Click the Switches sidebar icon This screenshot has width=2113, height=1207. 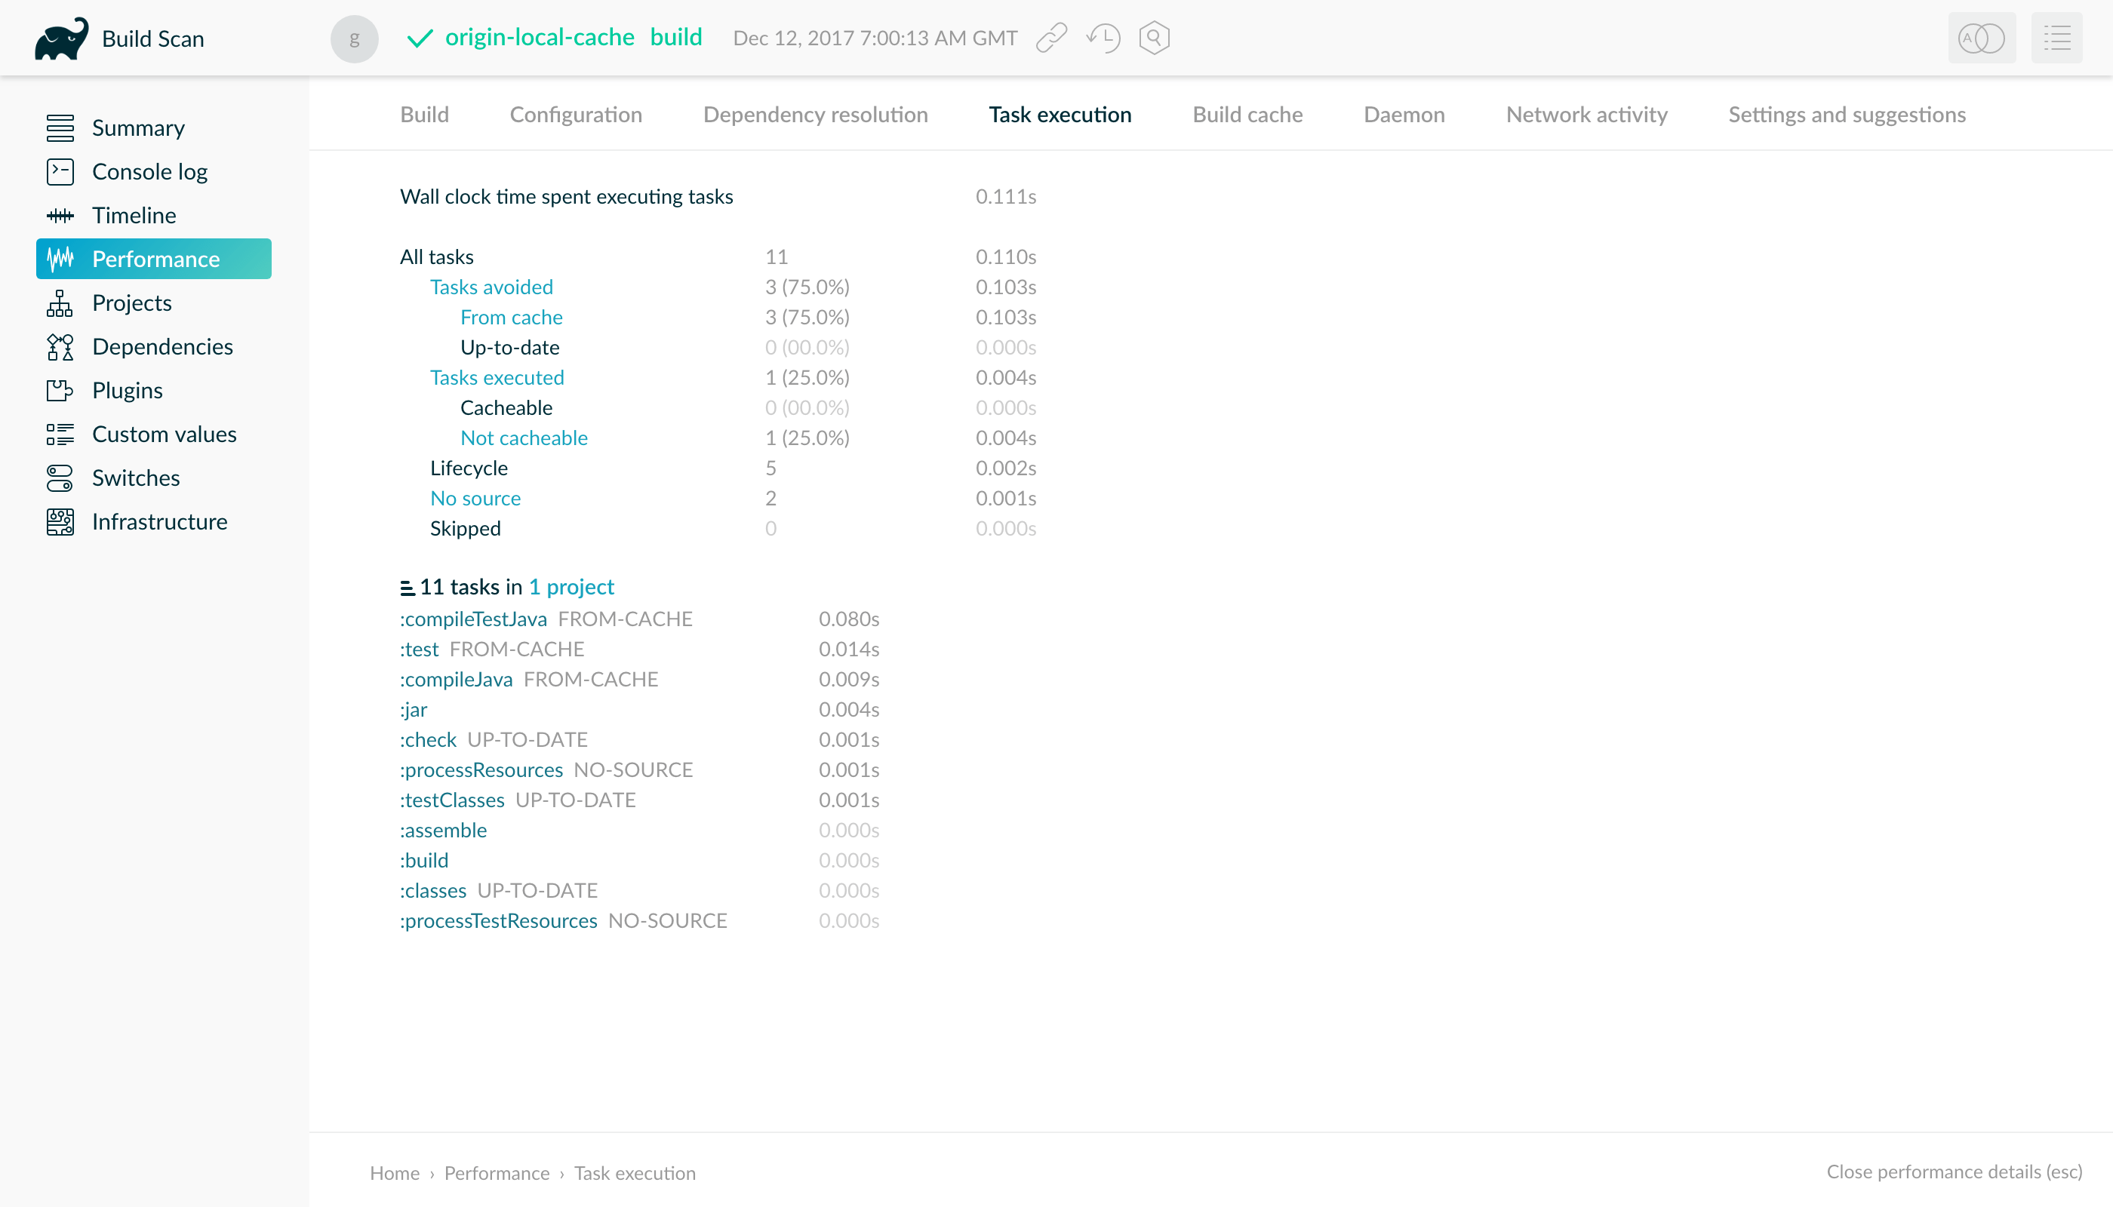[60, 478]
